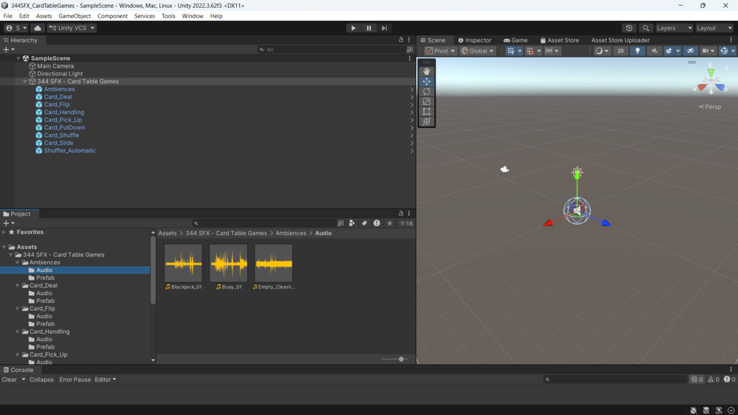Toggle 2D view mode
Screen dimensions: 738x415
[621, 51]
